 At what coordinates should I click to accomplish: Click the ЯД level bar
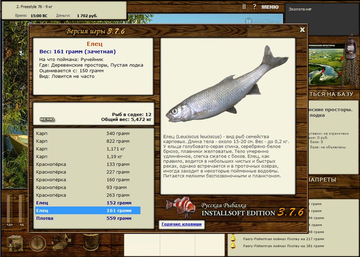[x=22, y=209]
